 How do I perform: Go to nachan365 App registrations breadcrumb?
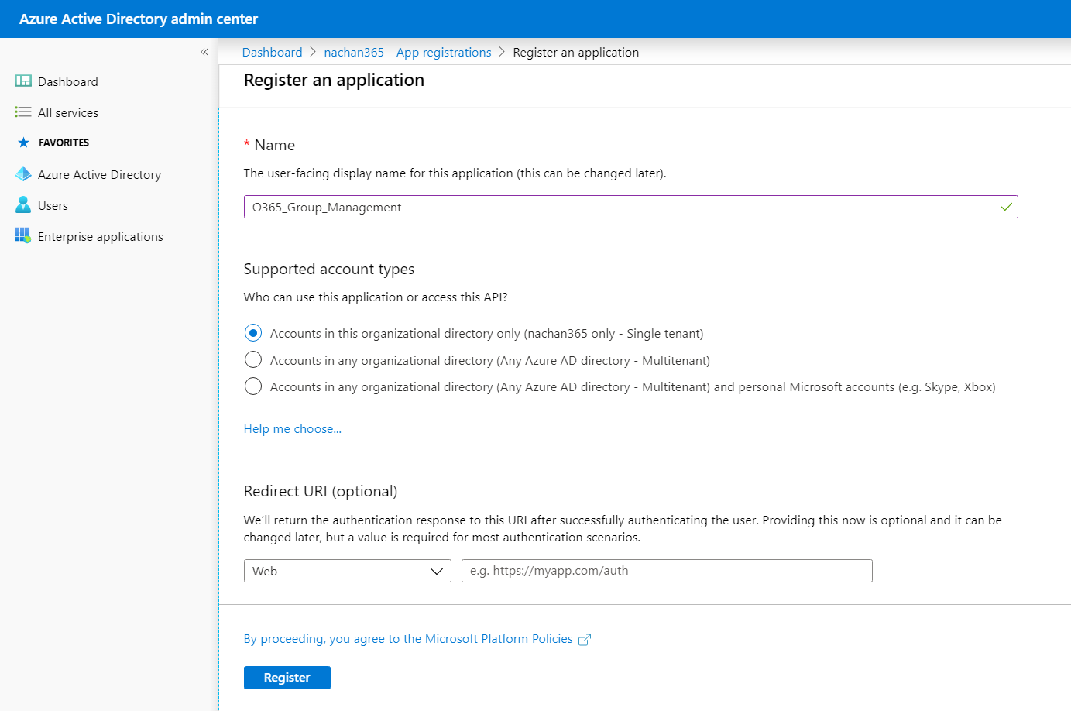407,53
